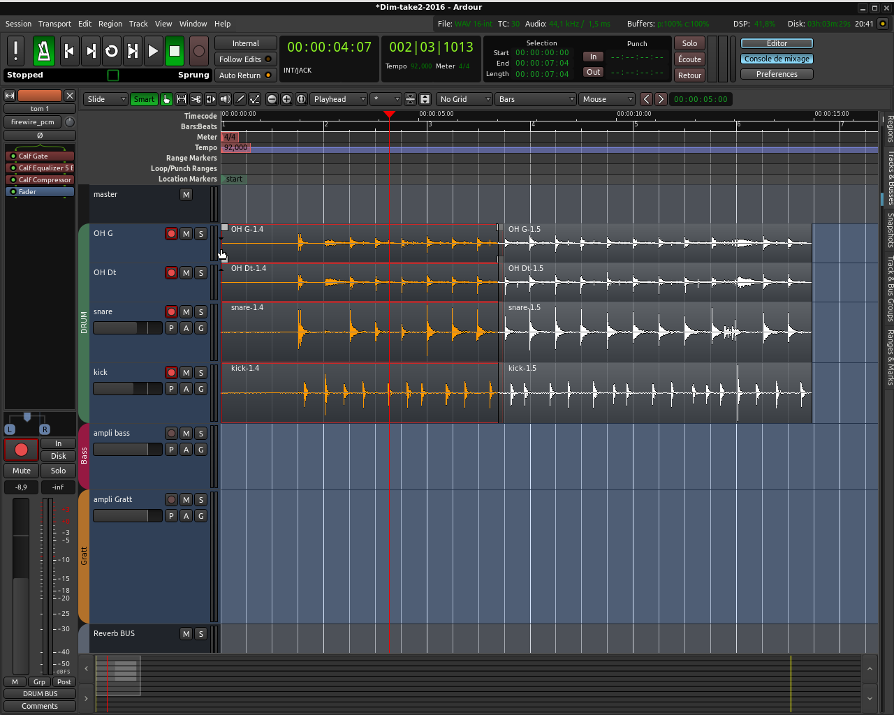Expand the No Grid snap dropdown
The height and width of the screenshot is (715, 894).
(x=464, y=99)
